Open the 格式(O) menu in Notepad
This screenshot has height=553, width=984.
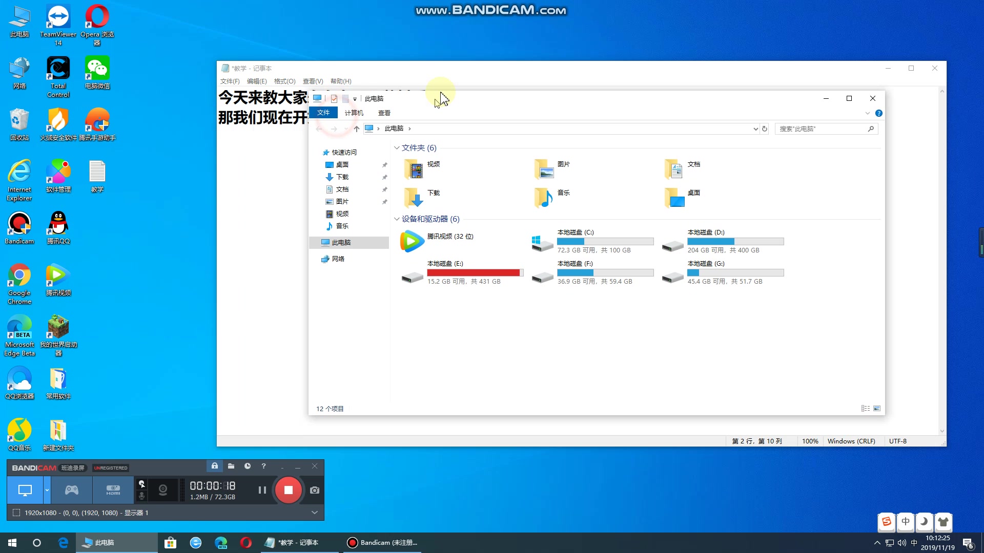(285, 81)
